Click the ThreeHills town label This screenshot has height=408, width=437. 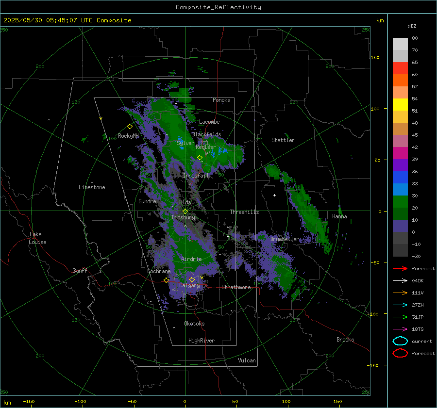[x=244, y=212]
